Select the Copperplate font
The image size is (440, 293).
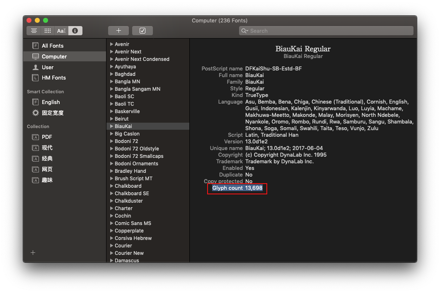click(148, 231)
